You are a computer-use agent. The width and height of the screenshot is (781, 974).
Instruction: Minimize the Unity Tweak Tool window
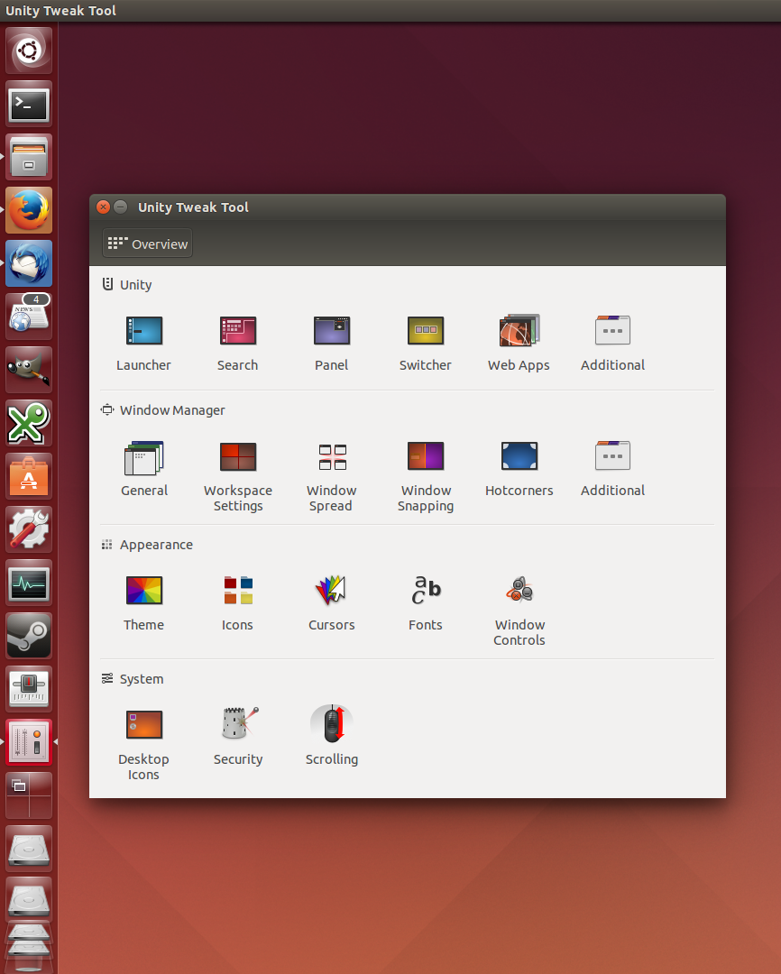point(121,207)
